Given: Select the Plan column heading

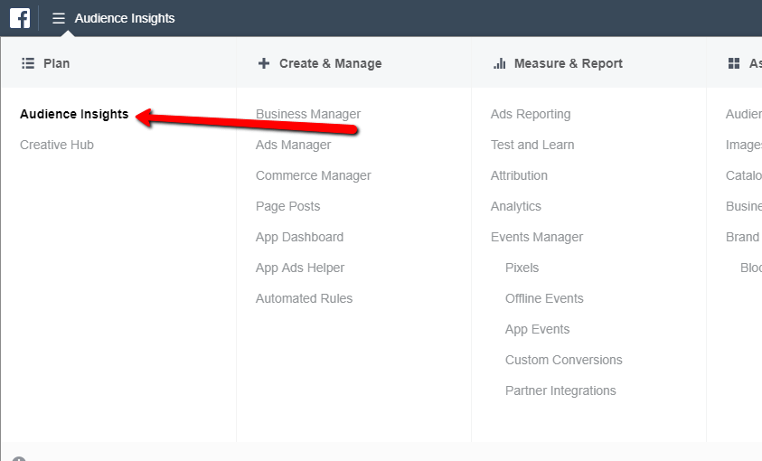Looking at the screenshot, I should tap(56, 63).
